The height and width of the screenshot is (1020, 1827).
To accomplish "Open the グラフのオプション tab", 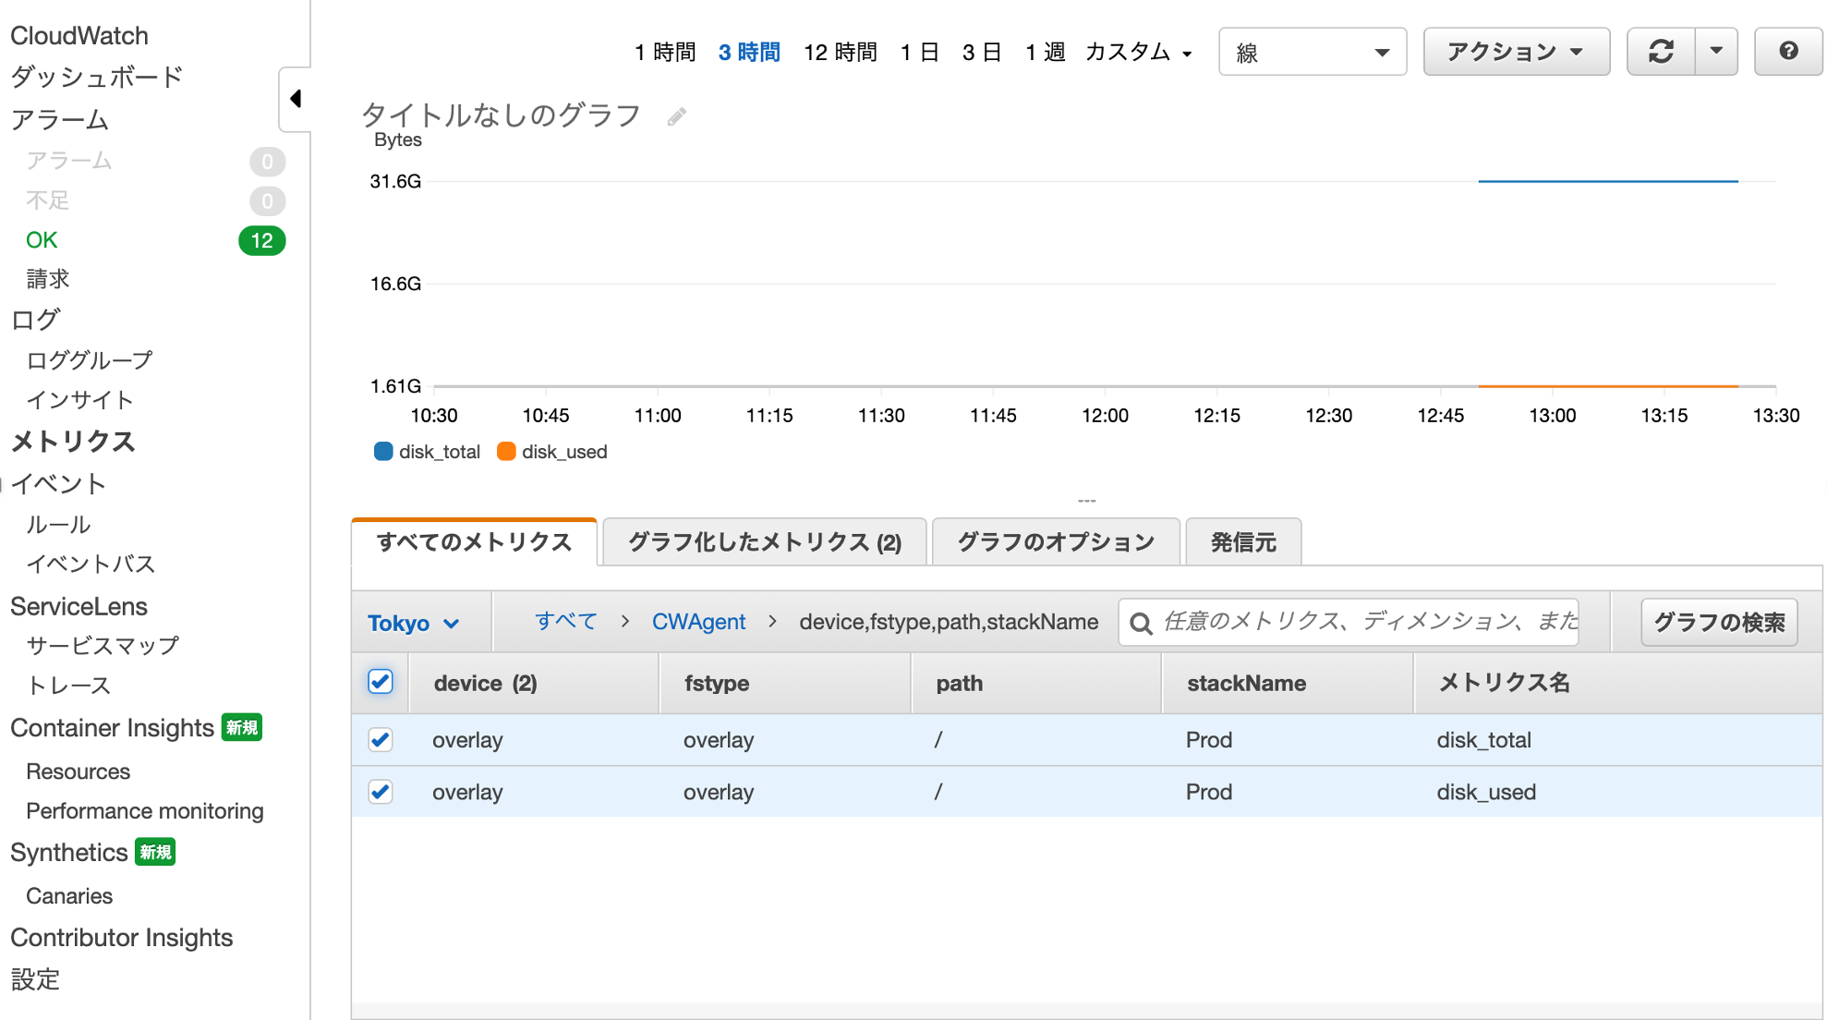I will coord(1056,542).
